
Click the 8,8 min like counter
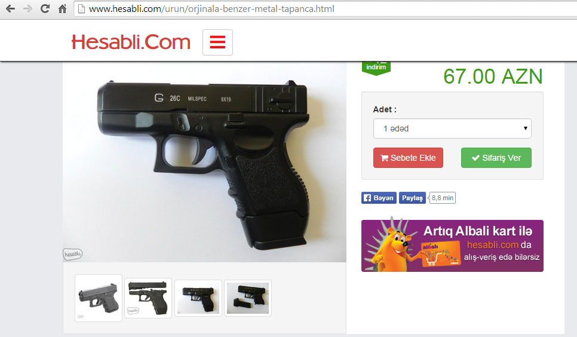click(443, 198)
